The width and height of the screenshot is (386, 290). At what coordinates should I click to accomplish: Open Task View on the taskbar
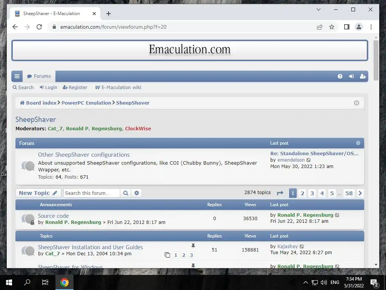(45, 282)
